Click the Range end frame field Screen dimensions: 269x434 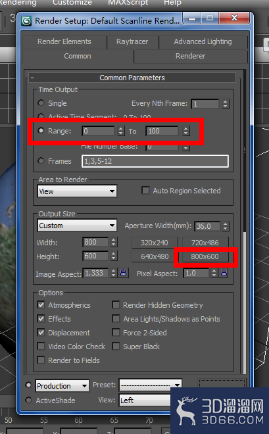[x=162, y=131]
